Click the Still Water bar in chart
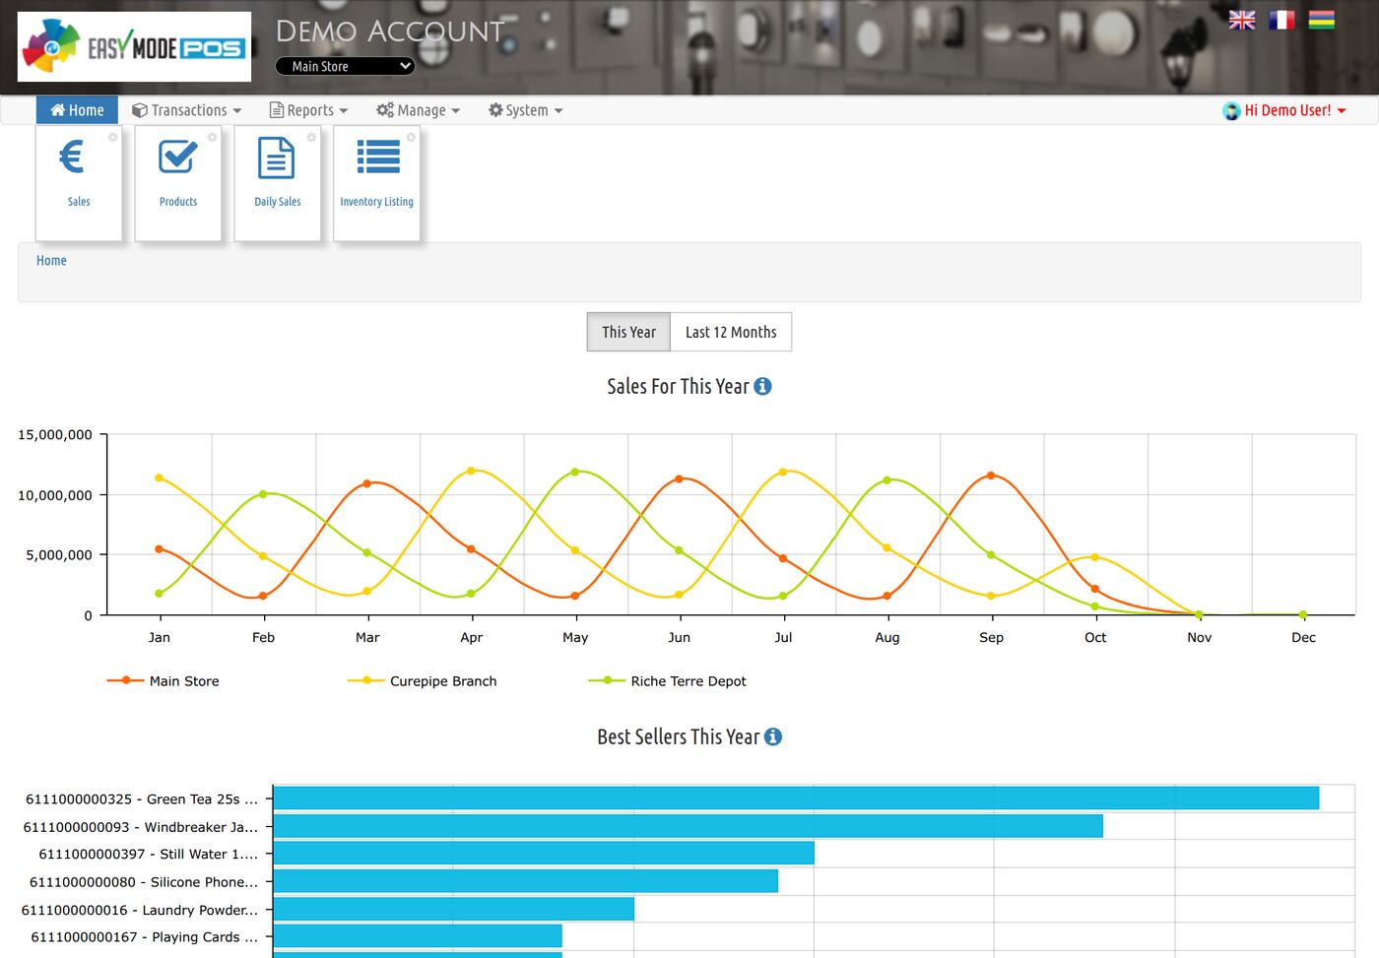1379x958 pixels. [544, 854]
